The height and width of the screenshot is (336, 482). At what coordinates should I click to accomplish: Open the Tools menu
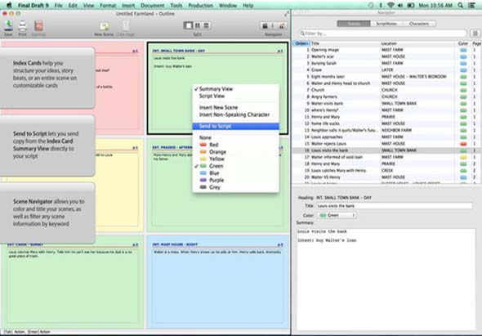click(x=176, y=5)
